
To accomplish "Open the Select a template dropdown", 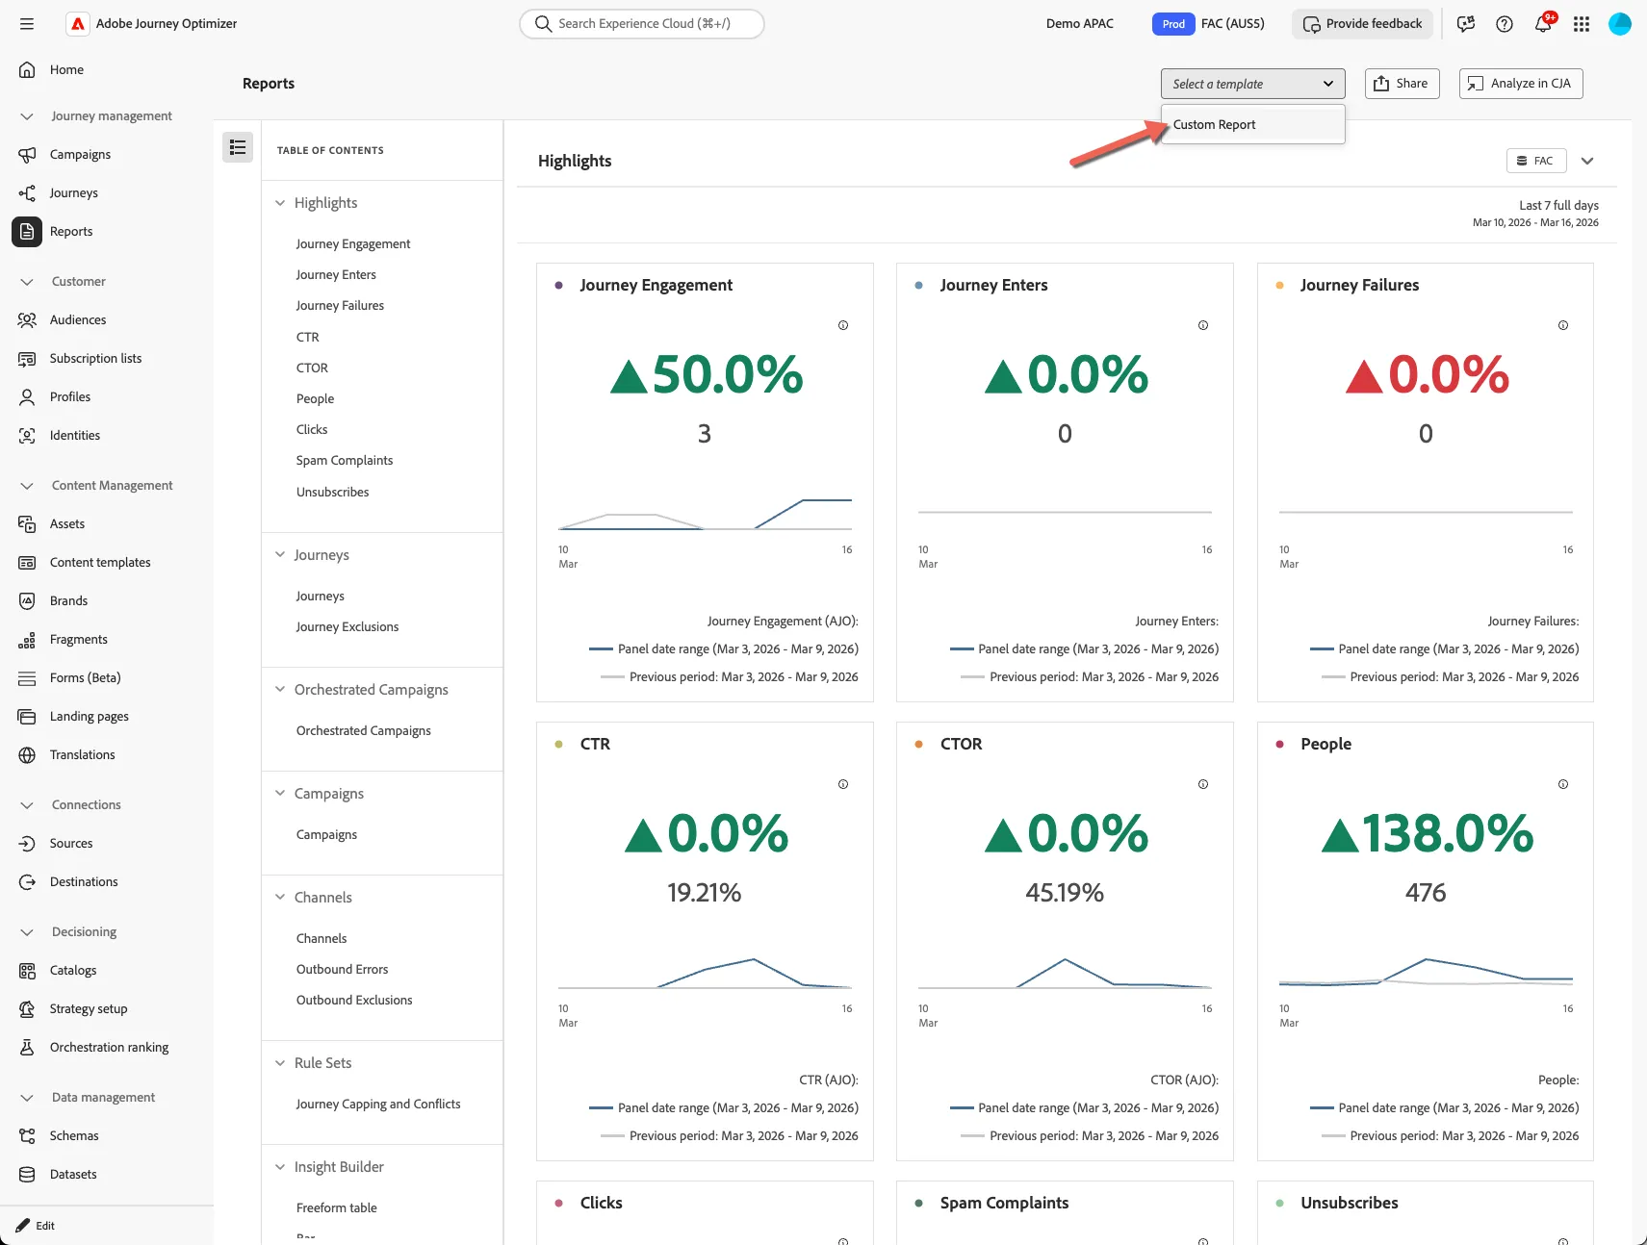I will pos(1252,84).
